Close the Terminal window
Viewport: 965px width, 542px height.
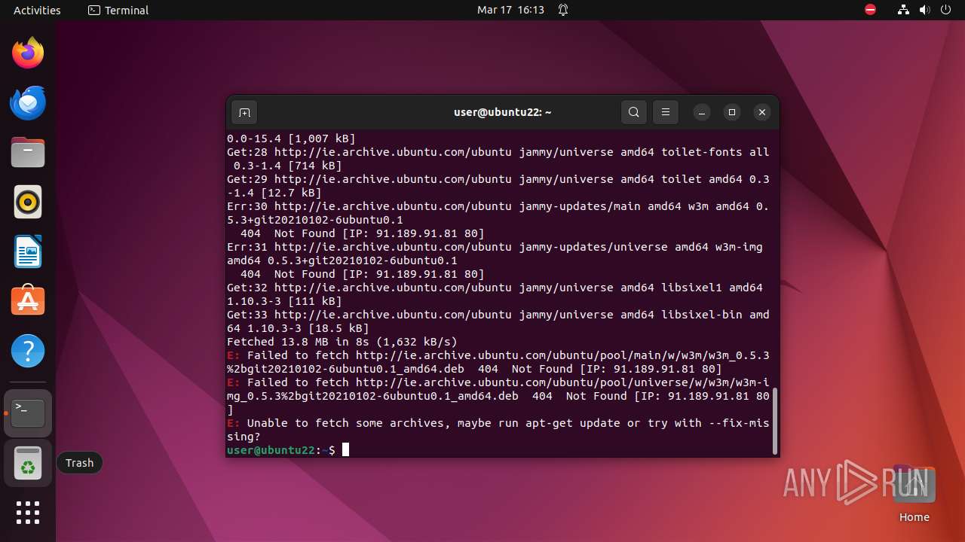coord(762,112)
